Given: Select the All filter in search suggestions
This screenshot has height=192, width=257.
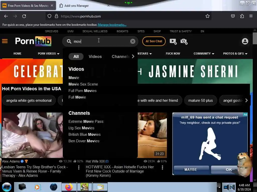Looking at the screenshot, I should tap(76, 56).
